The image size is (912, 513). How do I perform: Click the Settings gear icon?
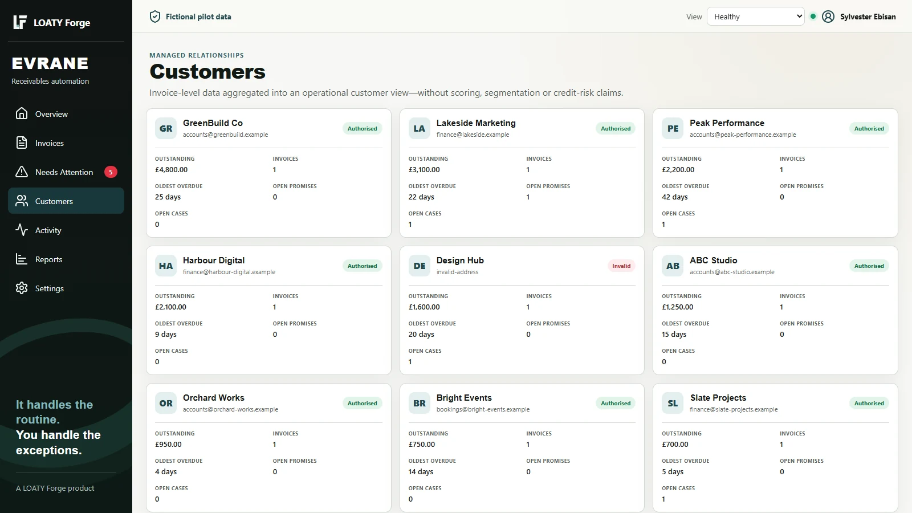[x=22, y=288]
